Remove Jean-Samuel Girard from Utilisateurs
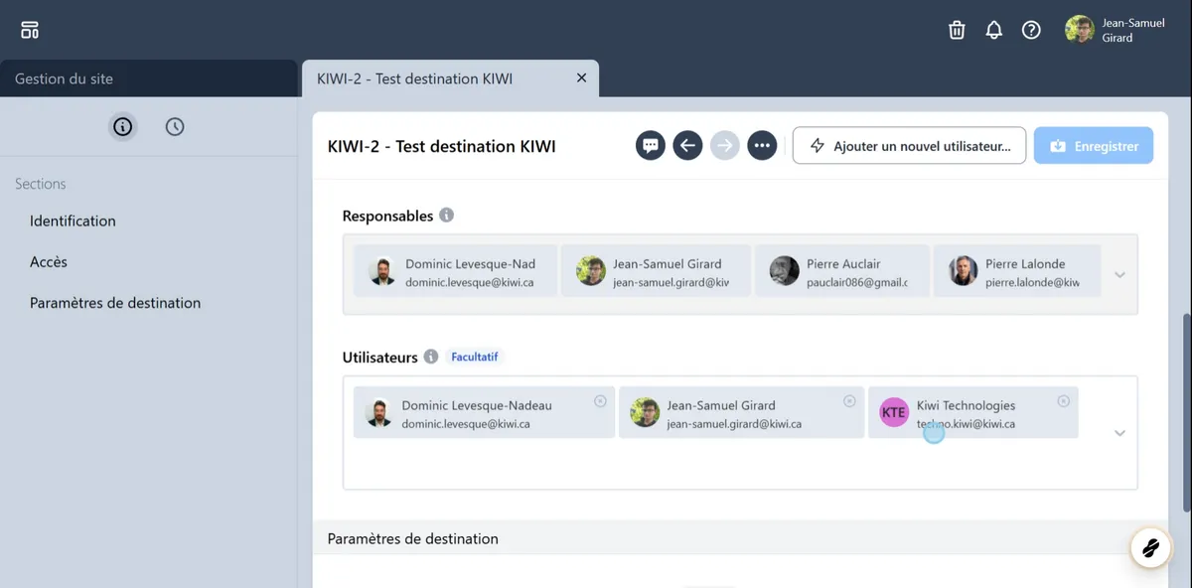1192x588 pixels. click(x=849, y=401)
